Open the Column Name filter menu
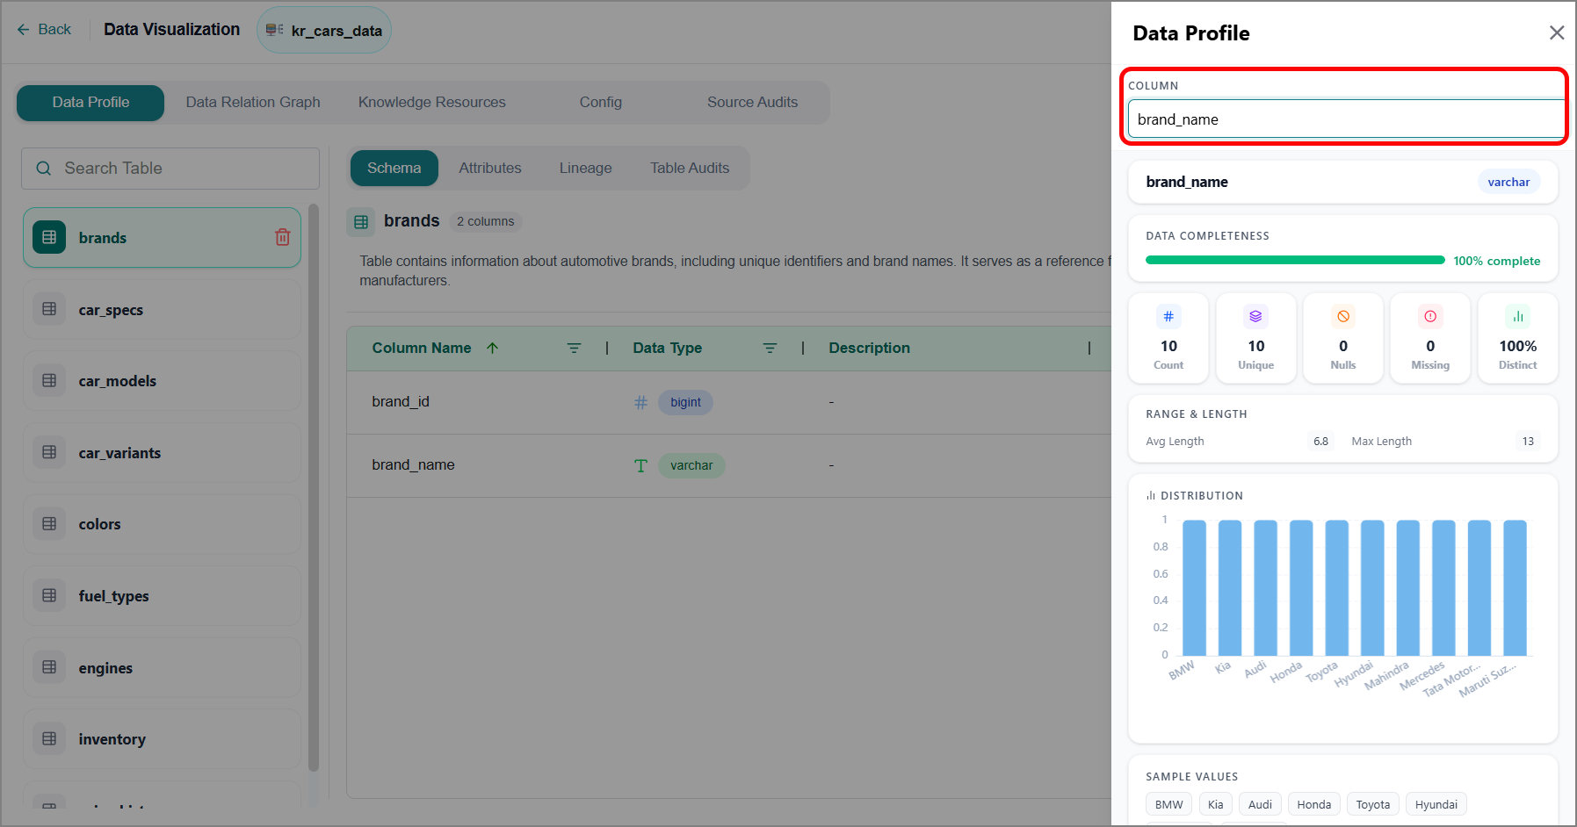The width and height of the screenshot is (1577, 827). pos(574,349)
